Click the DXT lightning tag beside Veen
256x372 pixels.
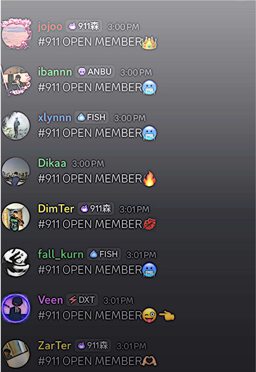[x=82, y=300]
